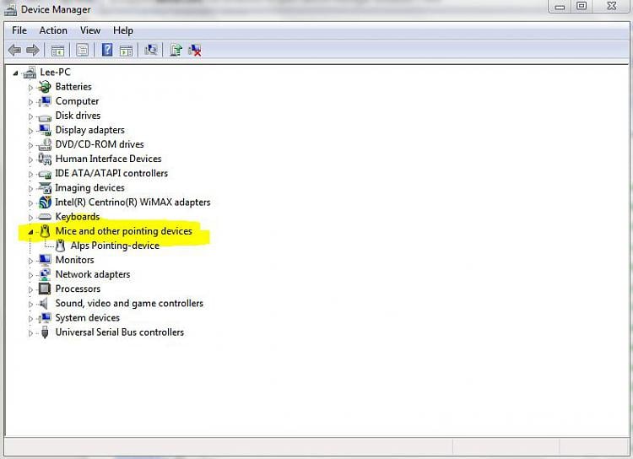This screenshot has height=459, width=633.
Task: Click the Batteries category icon
Action: point(45,87)
